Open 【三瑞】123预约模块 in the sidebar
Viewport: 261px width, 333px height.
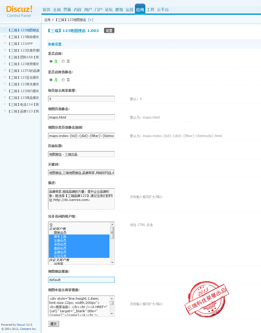pyautogui.click(x=23, y=91)
